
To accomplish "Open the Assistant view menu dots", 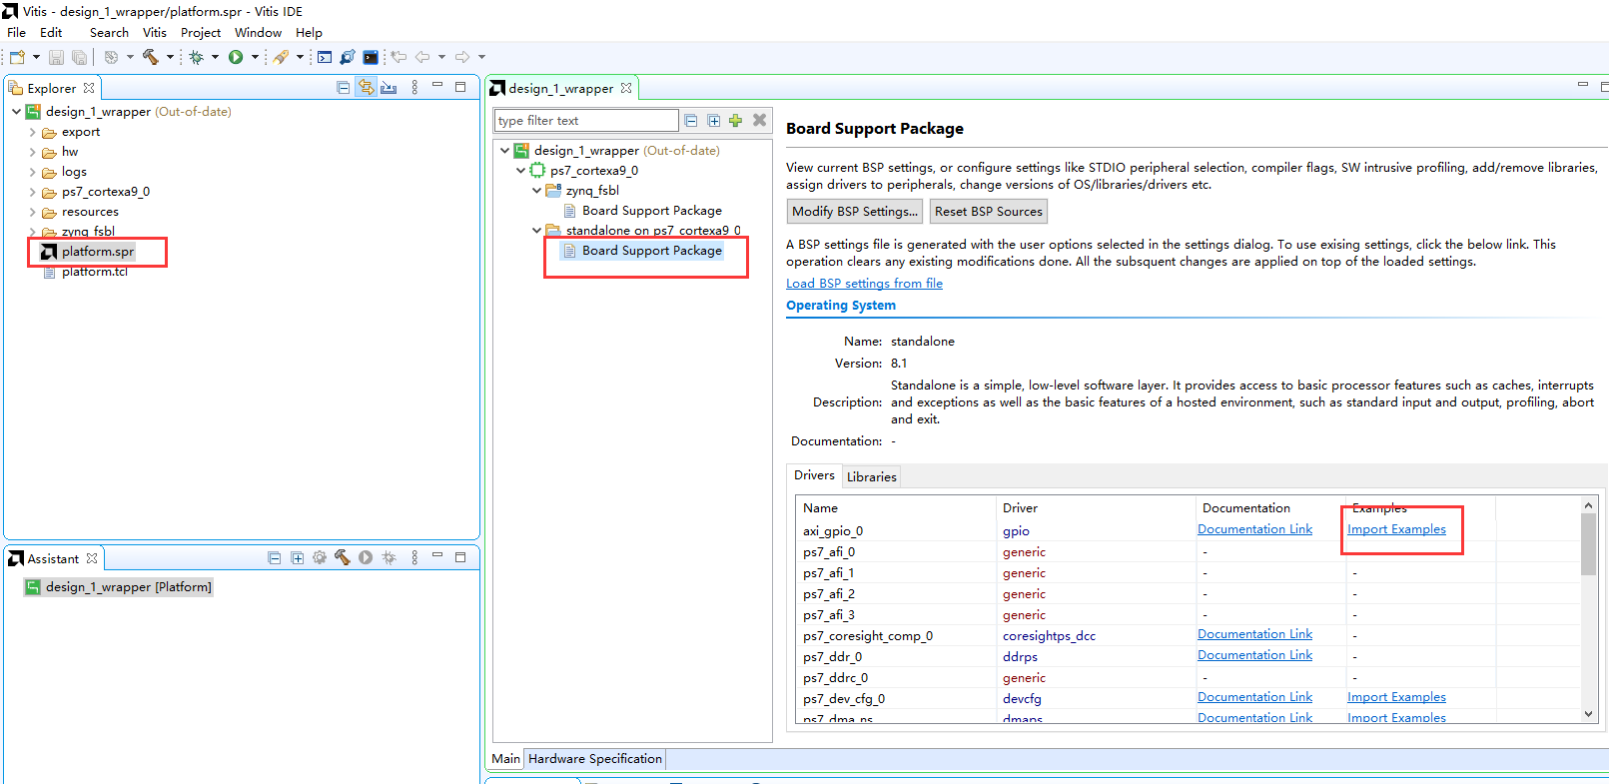I will [x=414, y=558].
